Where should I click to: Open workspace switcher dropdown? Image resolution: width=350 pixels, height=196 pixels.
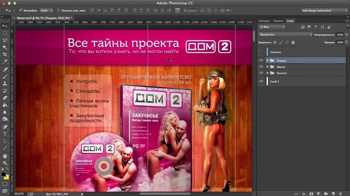(x=324, y=10)
